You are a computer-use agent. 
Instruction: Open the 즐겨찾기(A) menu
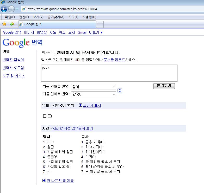tap(56, 17)
